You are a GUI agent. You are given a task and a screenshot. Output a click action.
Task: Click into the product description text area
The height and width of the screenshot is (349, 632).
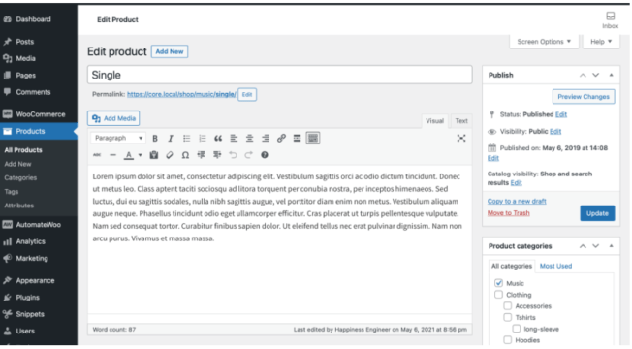point(280,239)
